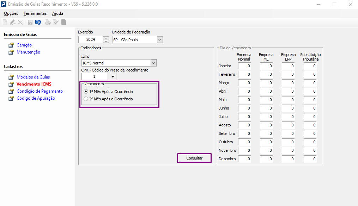358x206 pixels.
Task: Click the Edit pencil toolbar icon
Action: point(13,22)
